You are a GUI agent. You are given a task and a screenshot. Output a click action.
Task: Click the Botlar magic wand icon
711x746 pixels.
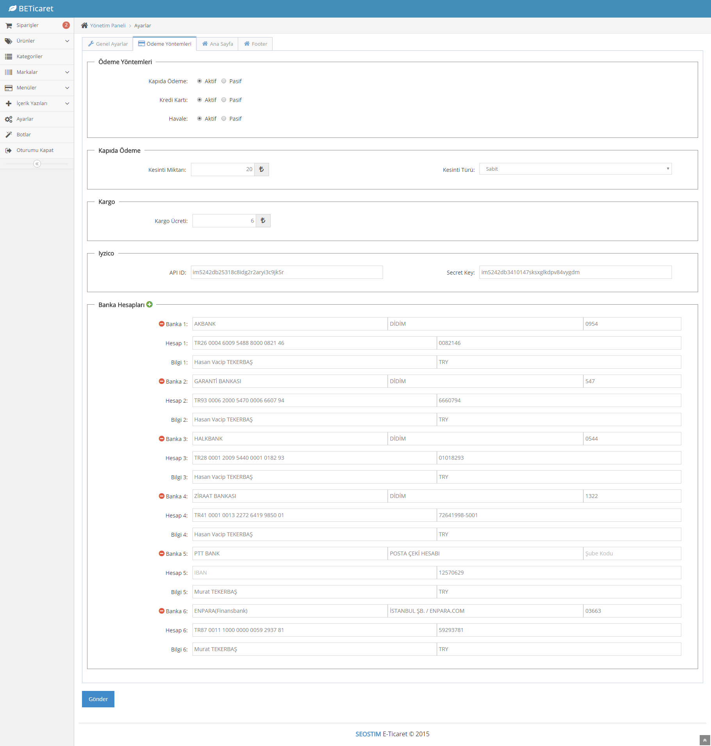(x=9, y=135)
